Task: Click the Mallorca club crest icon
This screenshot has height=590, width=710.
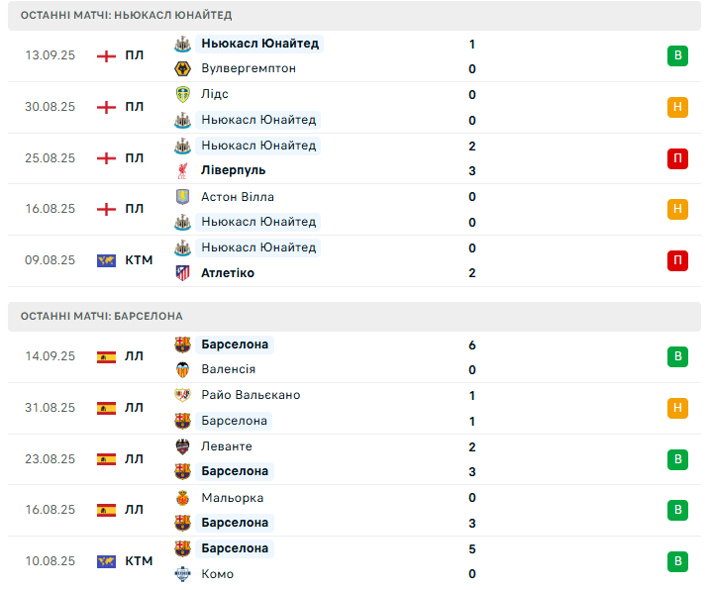Action: tap(182, 498)
